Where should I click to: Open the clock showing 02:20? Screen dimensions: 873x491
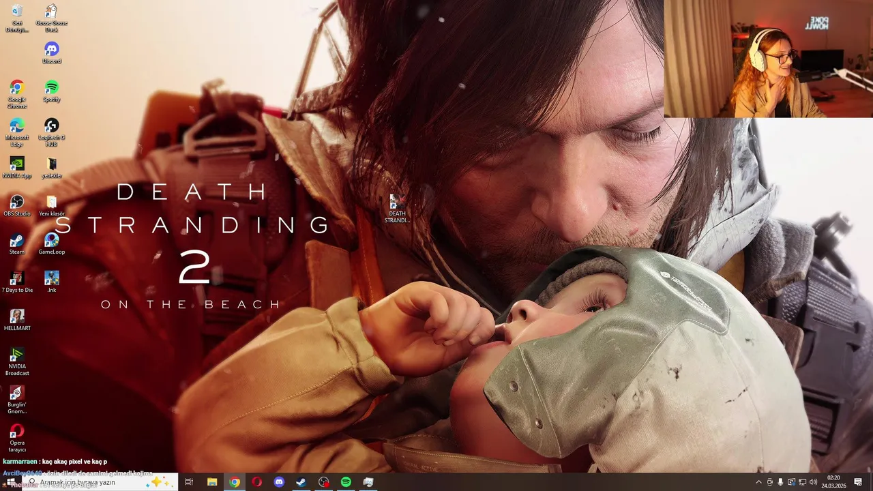(833, 482)
